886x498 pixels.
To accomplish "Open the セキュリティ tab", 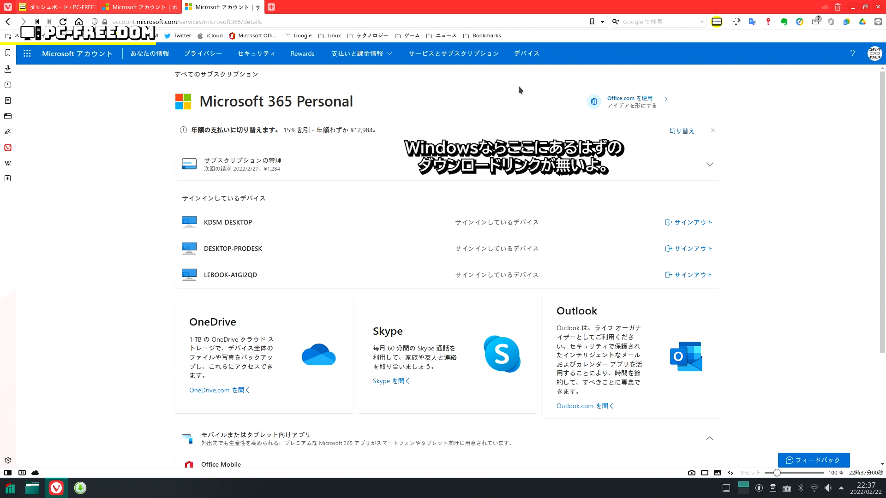I will pos(256,53).
